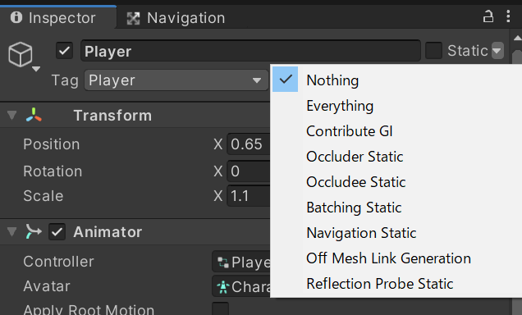Disable the Animator component checkbox

tap(57, 232)
